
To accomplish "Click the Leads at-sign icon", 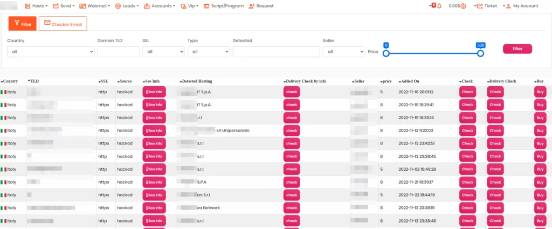I will click(x=118, y=6).
